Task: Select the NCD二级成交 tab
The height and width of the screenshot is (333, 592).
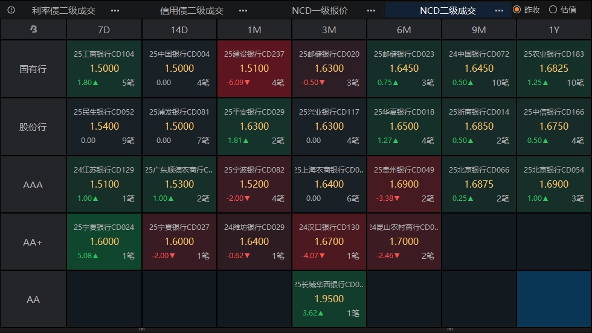Action: (x=448, y=11)
